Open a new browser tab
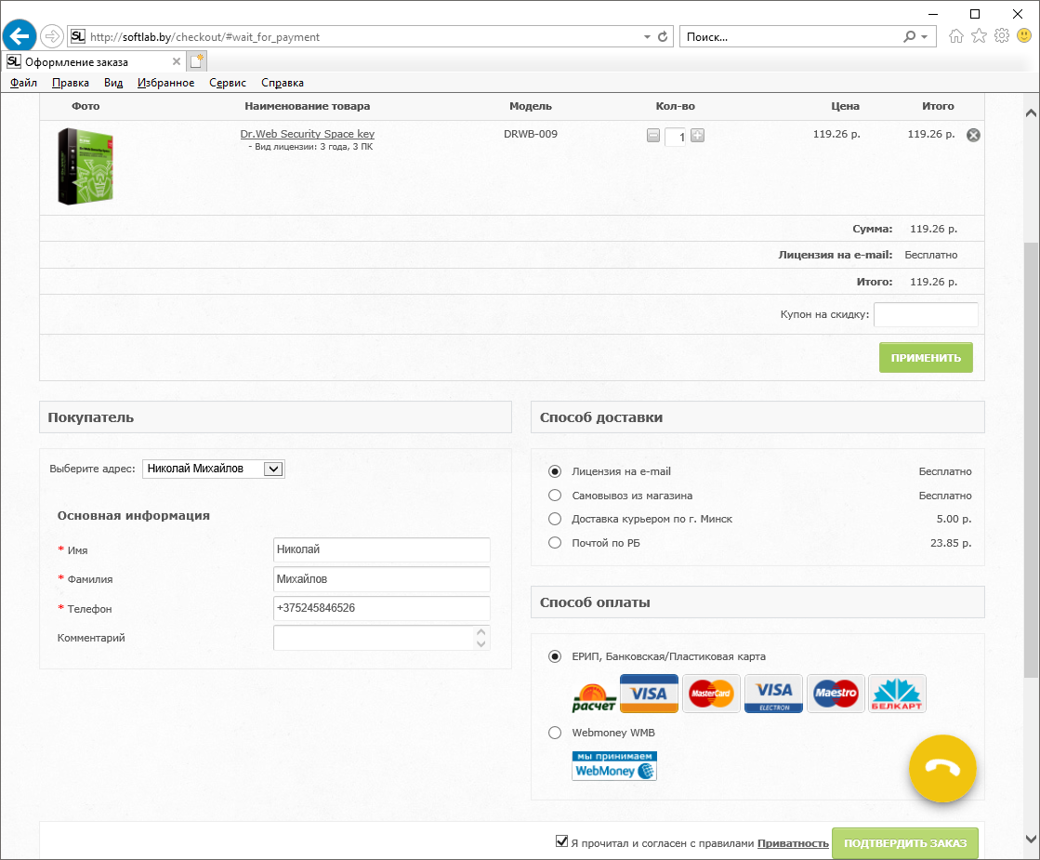The image size is (1040, 860). tap(197, 61)
